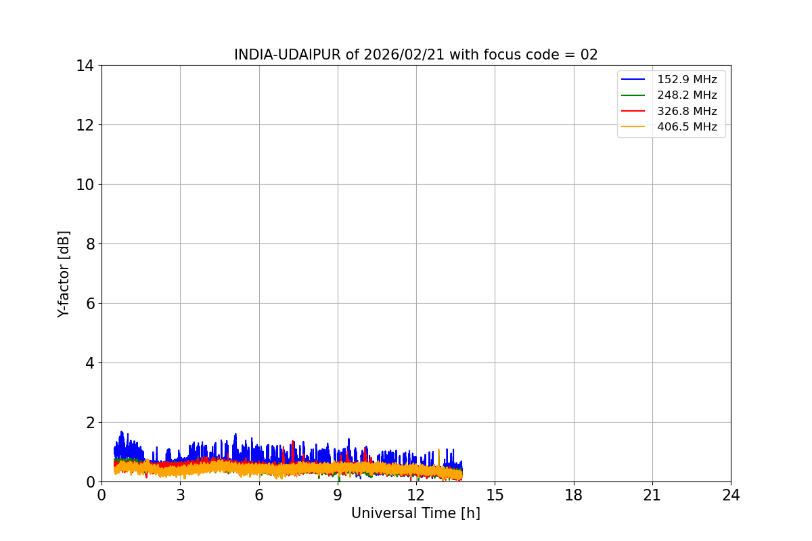Image resolution: width=812 pixels, height=541 pixels.
Task: Click the x-axis tick label 3
Action: pos(180,495)
